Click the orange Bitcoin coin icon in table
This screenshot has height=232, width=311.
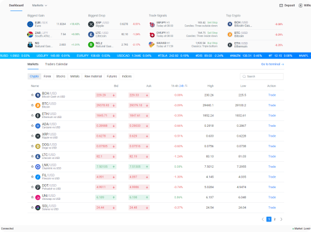(x=37, y=106)
